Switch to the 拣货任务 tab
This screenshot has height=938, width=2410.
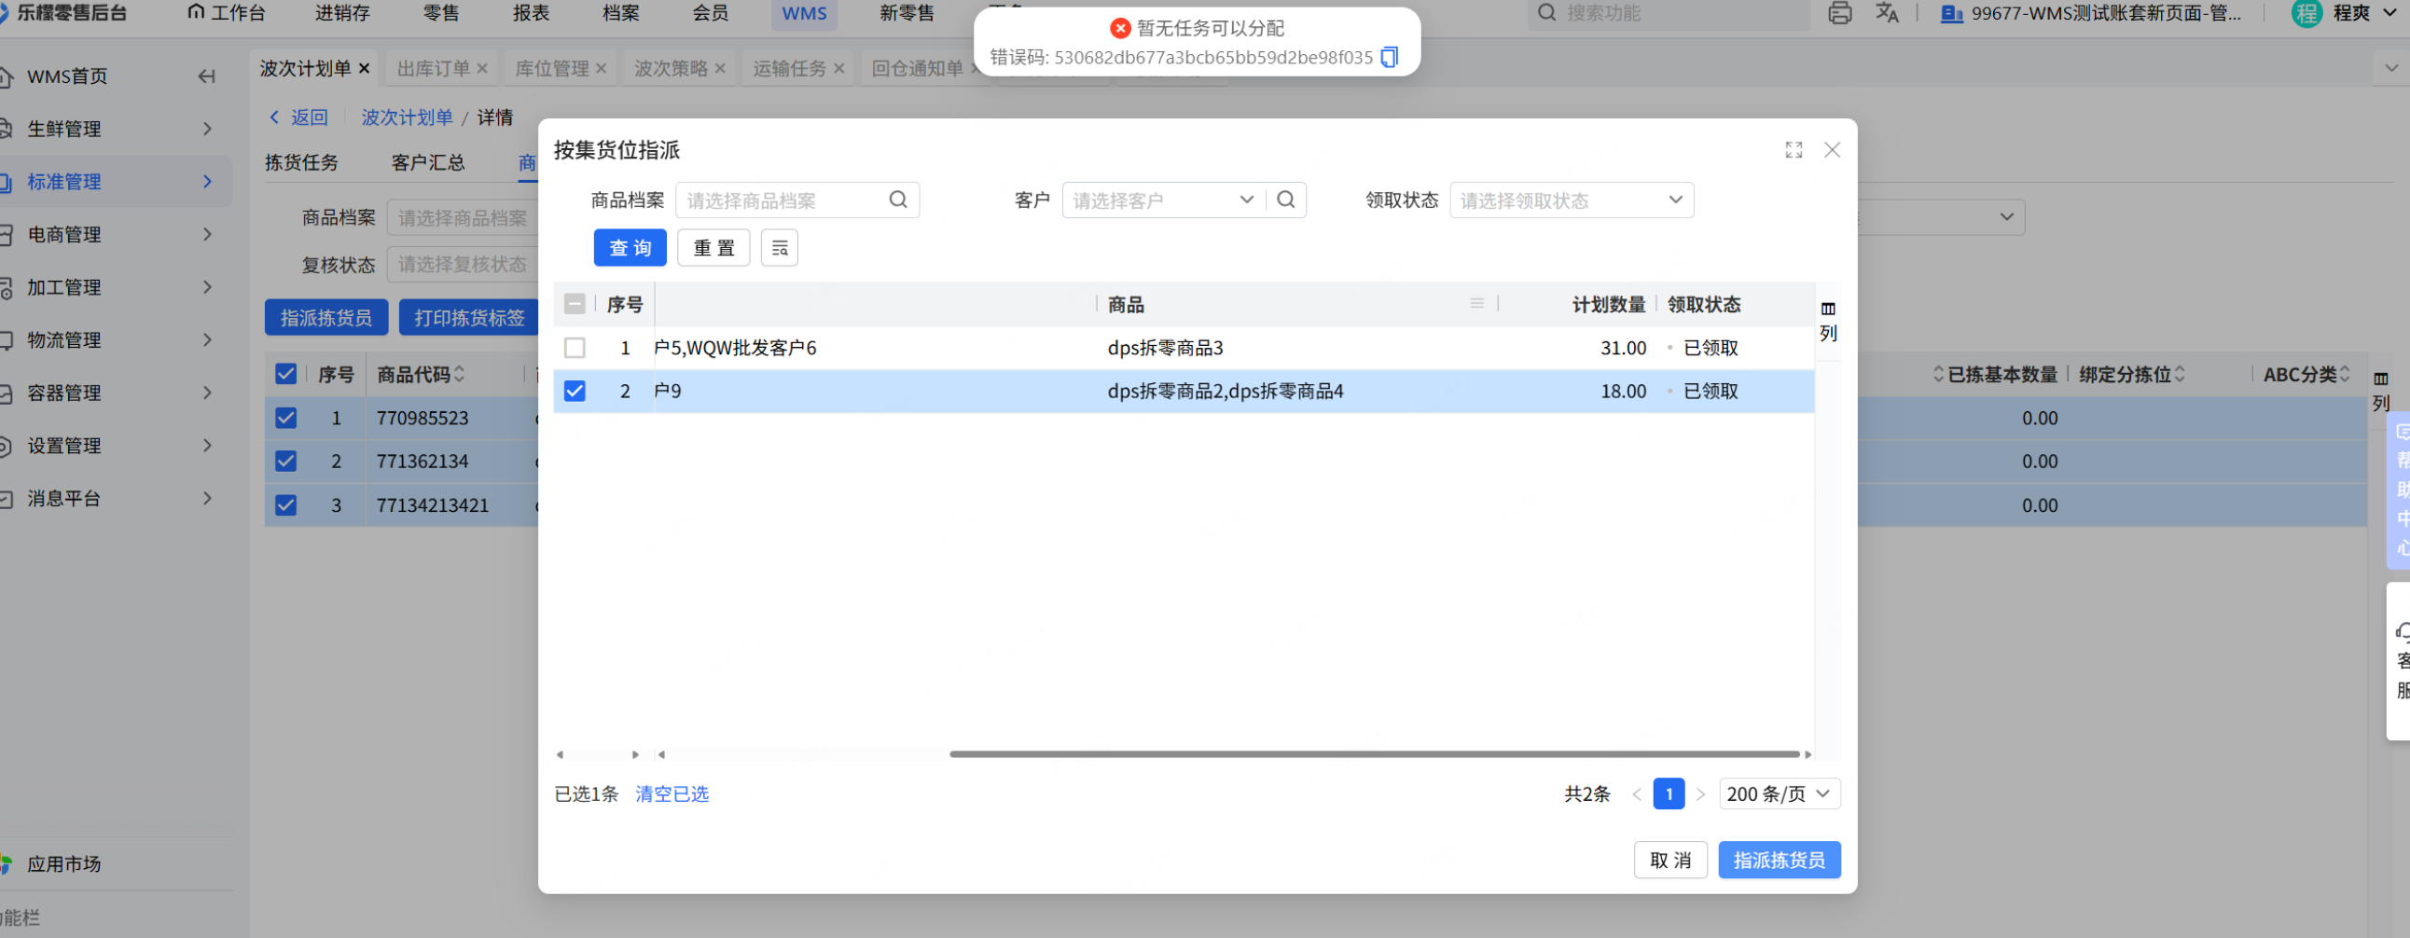301,163
